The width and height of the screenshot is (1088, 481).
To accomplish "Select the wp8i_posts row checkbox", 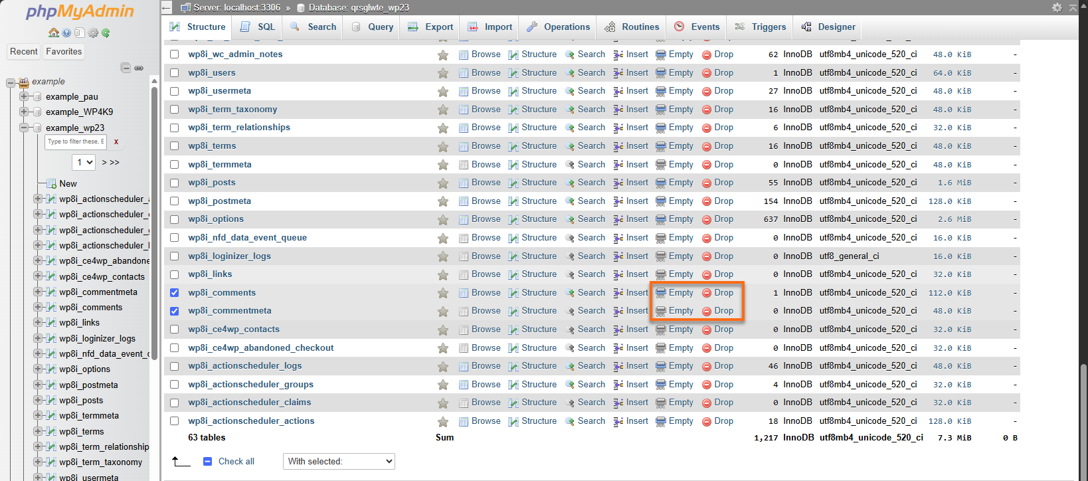I will tap(175, 183).
